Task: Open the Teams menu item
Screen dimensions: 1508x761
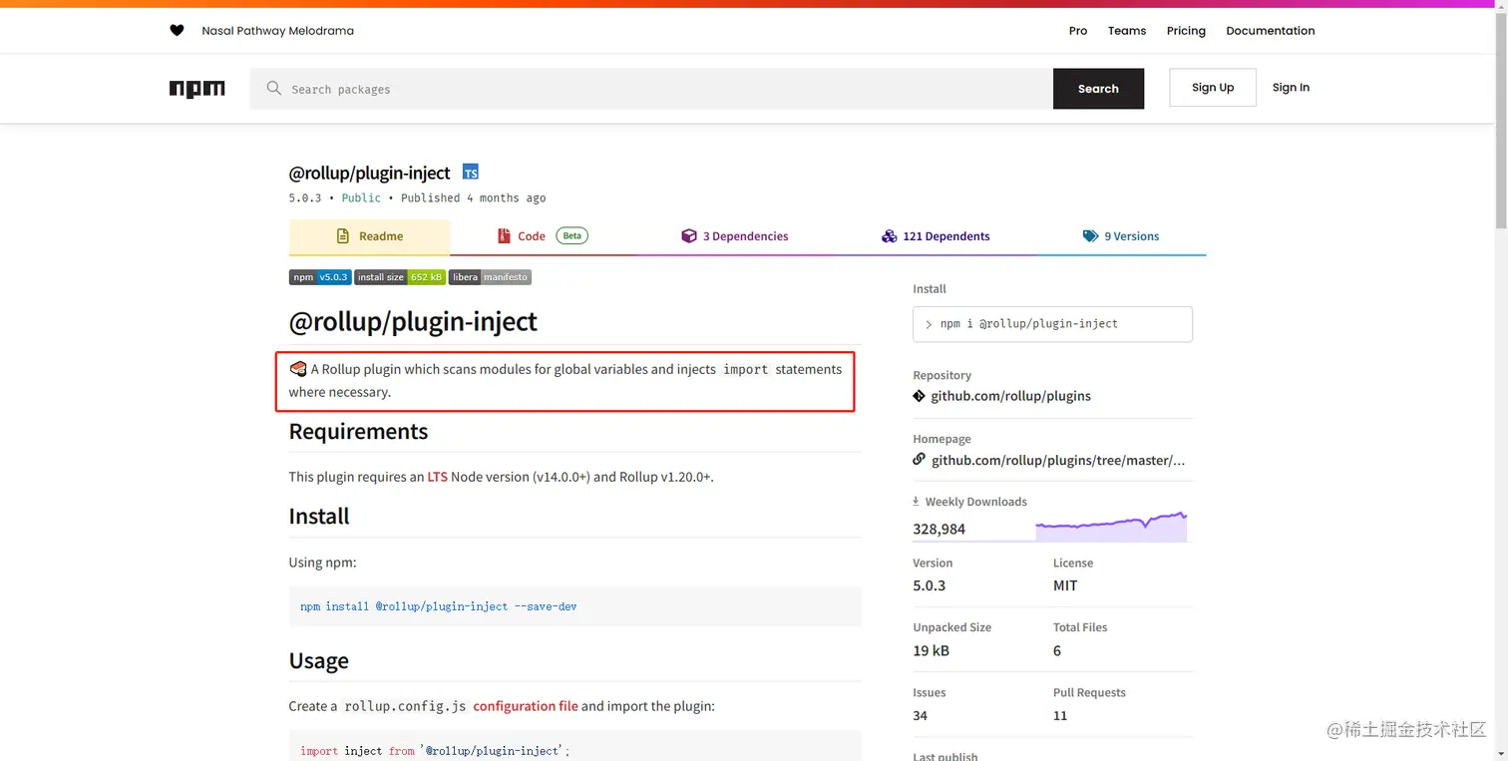Action: tap(1127, 31)
